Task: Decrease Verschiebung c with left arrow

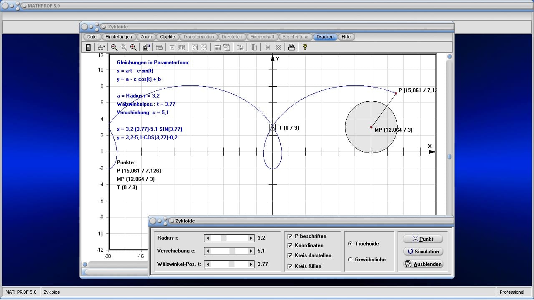Action: tap(208, 251)
